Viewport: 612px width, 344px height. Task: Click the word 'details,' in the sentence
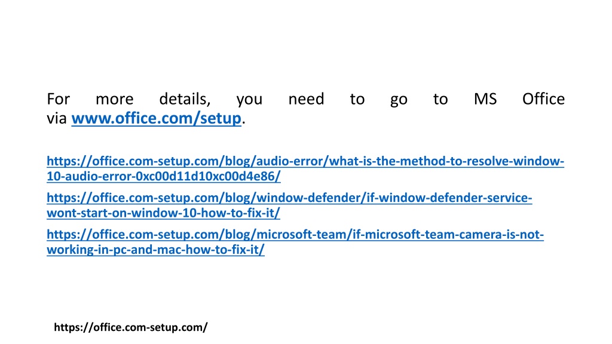click(x=185, y=99)
